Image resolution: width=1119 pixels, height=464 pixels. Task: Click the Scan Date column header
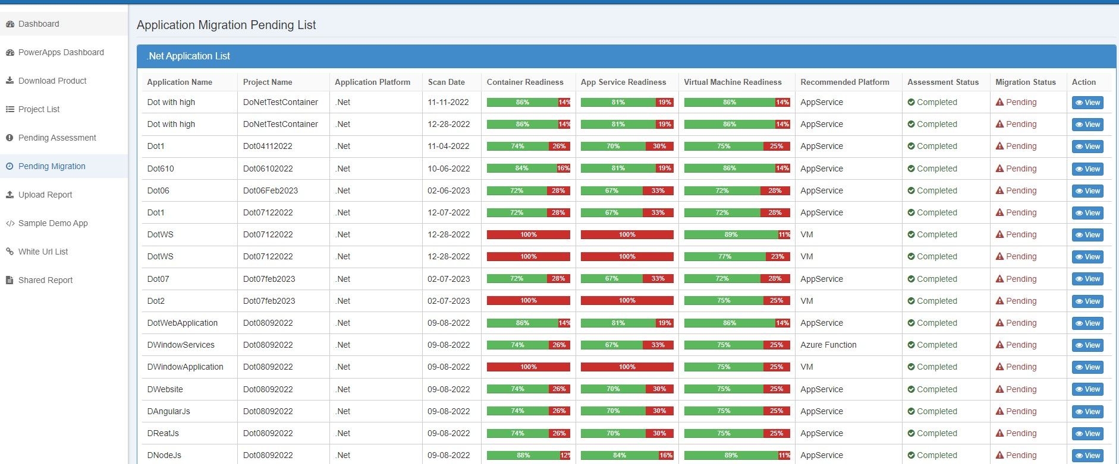(447, 82)
